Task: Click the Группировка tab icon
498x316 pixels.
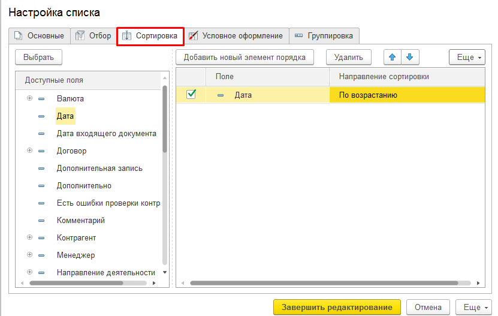Action: [298, 36]
